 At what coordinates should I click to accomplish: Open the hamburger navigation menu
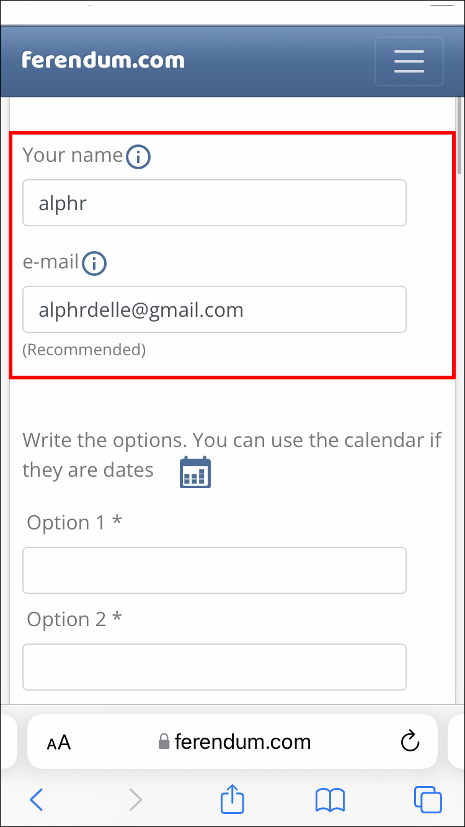tap(409, 61)
